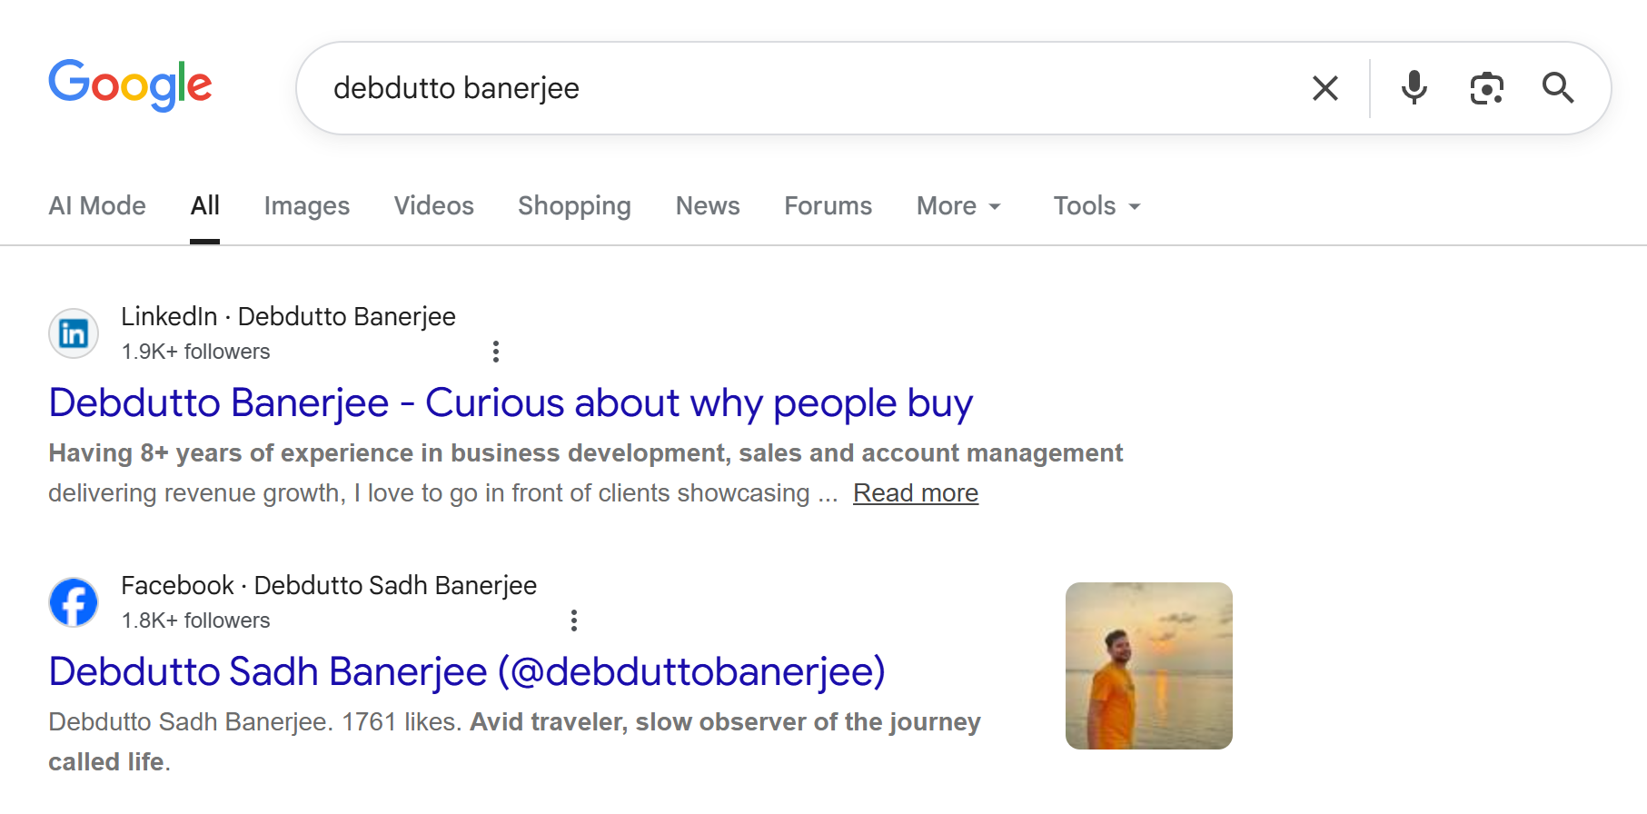Click the Facebook favicon icon
This screenshot has width=1647, height=814.
point(74,602)
